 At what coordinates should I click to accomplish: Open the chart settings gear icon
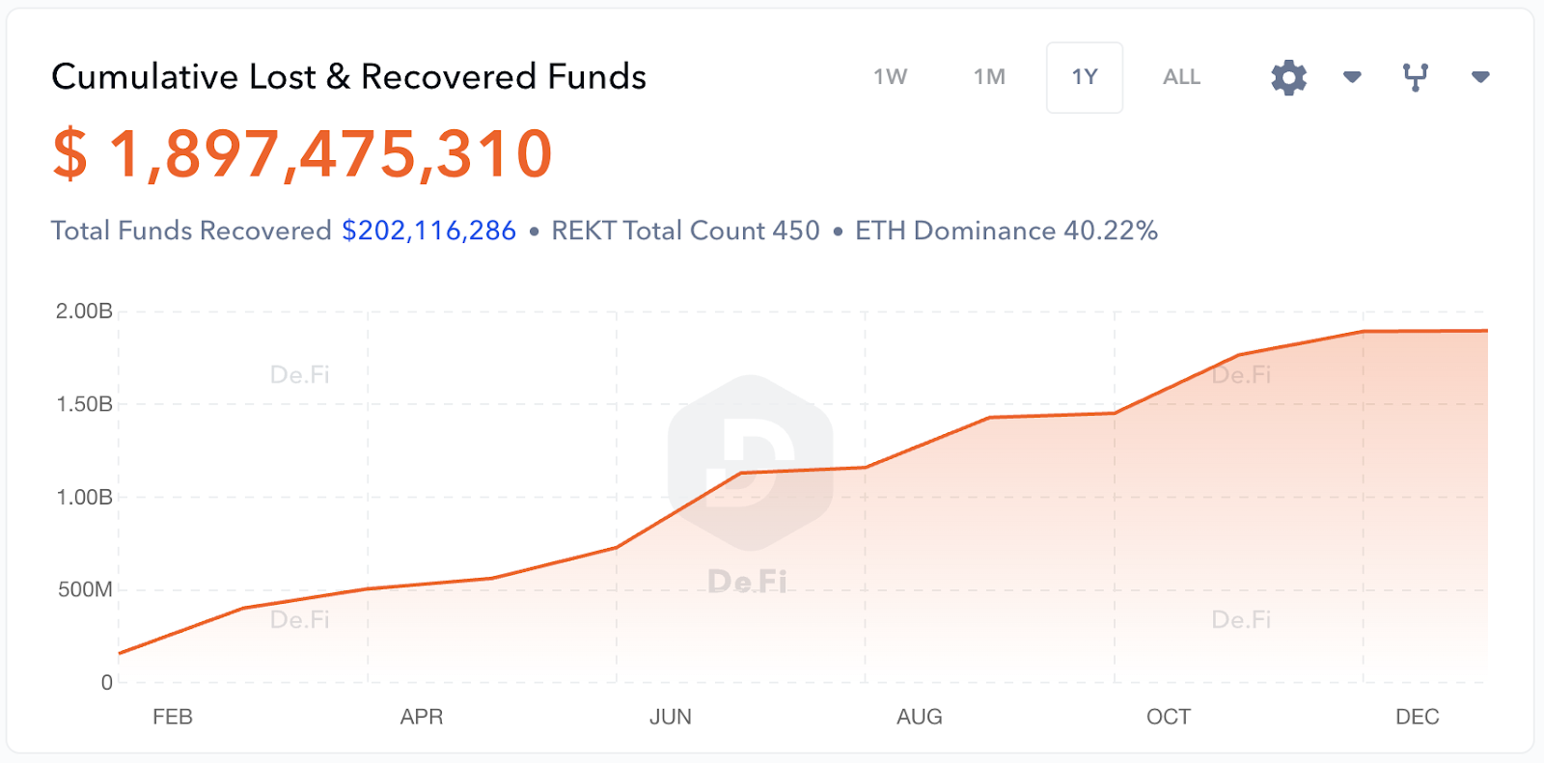pos(1288,77)
